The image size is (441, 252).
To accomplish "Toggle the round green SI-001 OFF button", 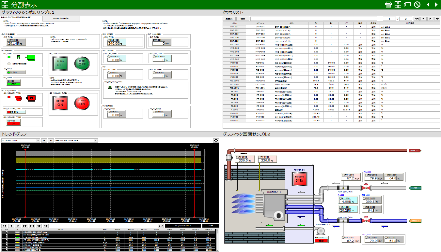I will [x=82, y=63].
